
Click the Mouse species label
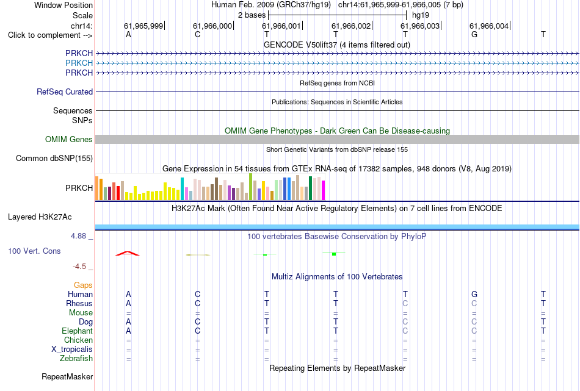point(81,313)
